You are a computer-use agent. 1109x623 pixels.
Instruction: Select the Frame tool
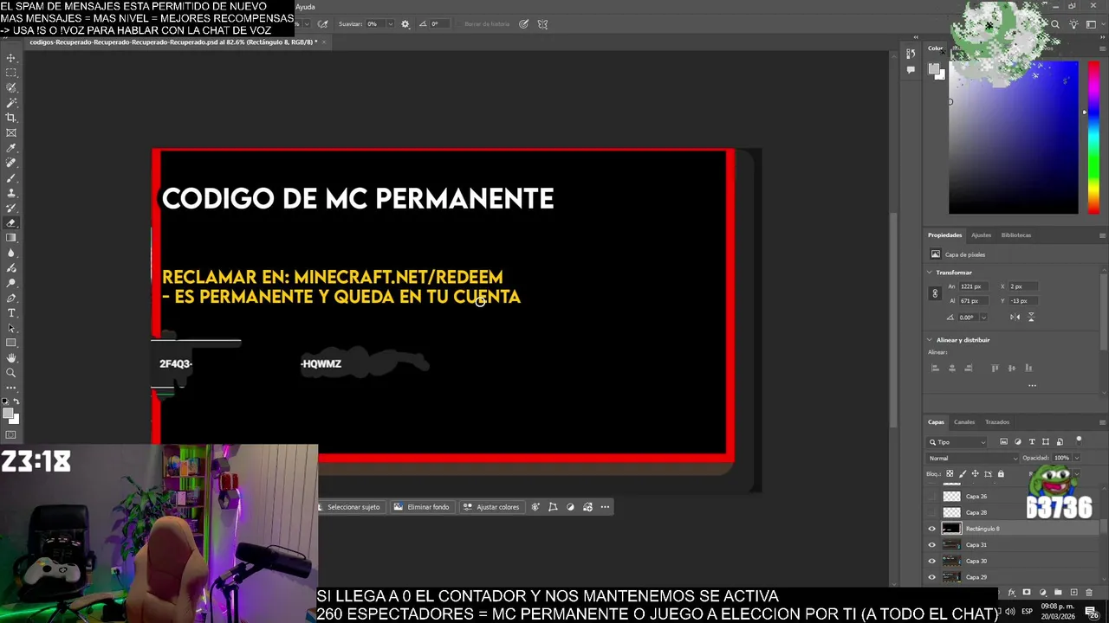11,132
